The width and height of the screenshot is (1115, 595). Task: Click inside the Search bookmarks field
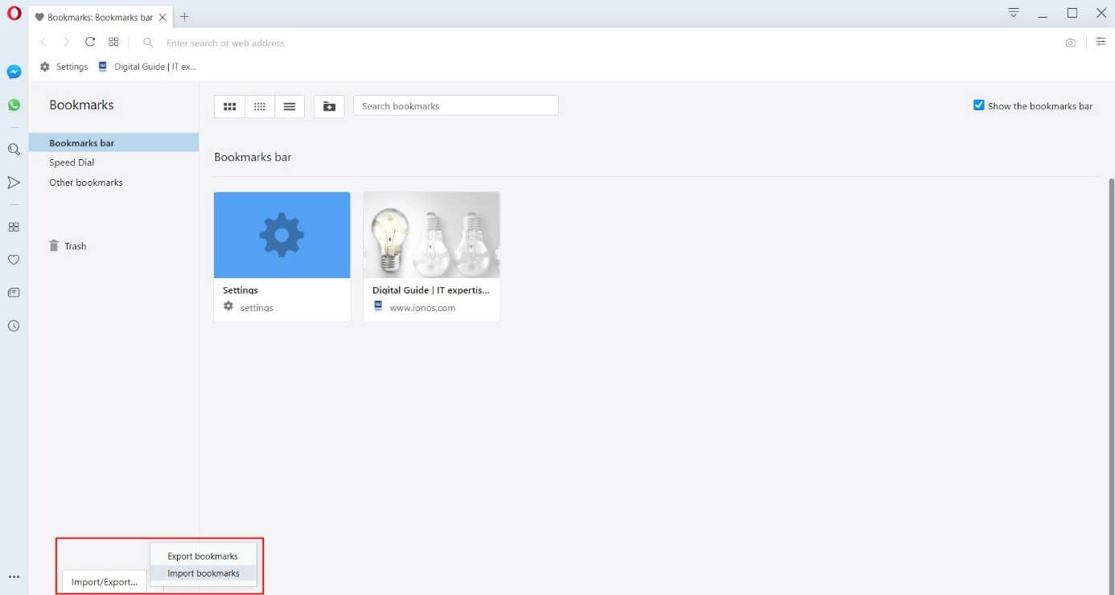(455, 105)
